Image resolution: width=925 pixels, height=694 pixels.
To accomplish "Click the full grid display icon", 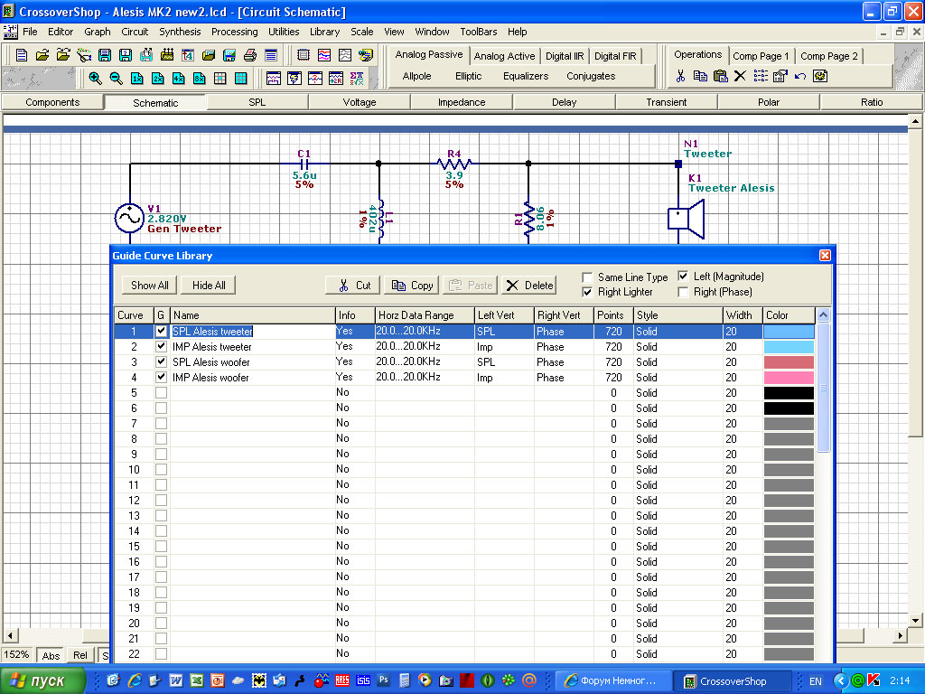I will [240, 78].
